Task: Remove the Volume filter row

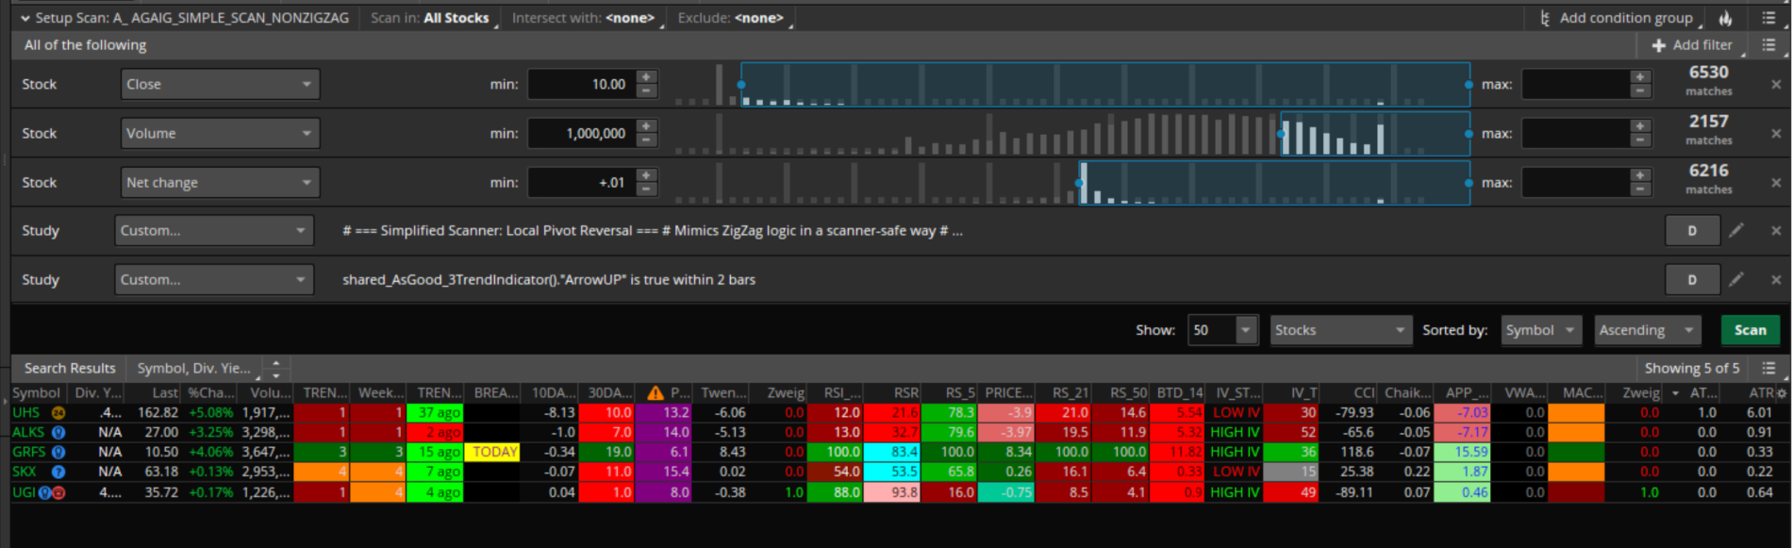Action: [x=1776, y=134]
